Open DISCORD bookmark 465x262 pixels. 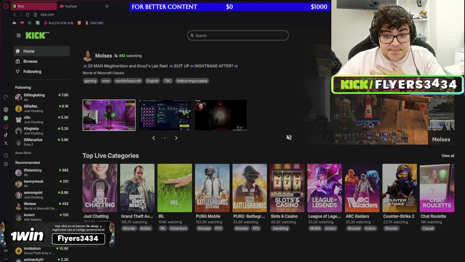point(94,23)
